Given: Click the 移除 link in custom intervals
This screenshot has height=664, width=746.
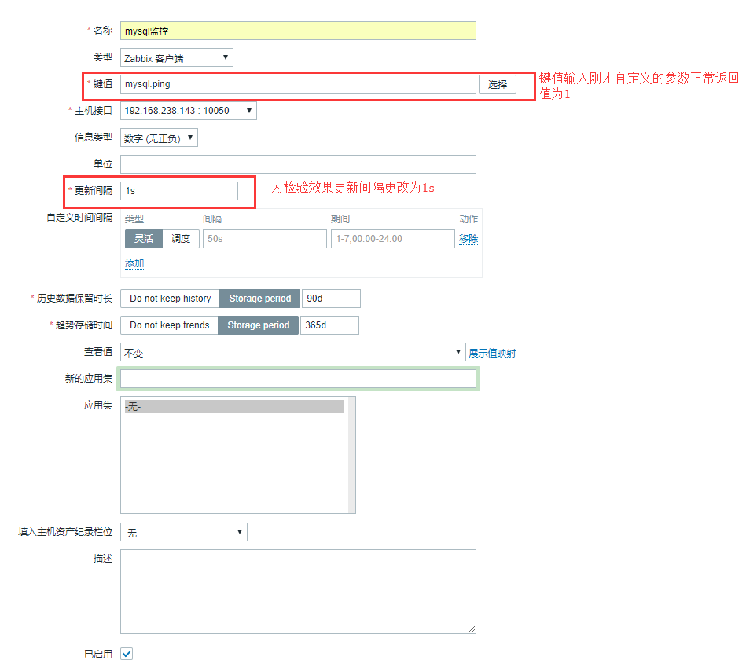Looking at the screenshot, I should (469, 239).
